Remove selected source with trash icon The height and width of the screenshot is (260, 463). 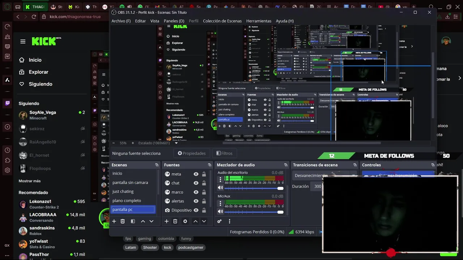(x=175, y=221)
